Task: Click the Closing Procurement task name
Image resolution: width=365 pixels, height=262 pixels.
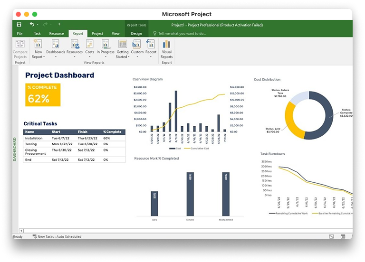Action: [x=35, y=152]
